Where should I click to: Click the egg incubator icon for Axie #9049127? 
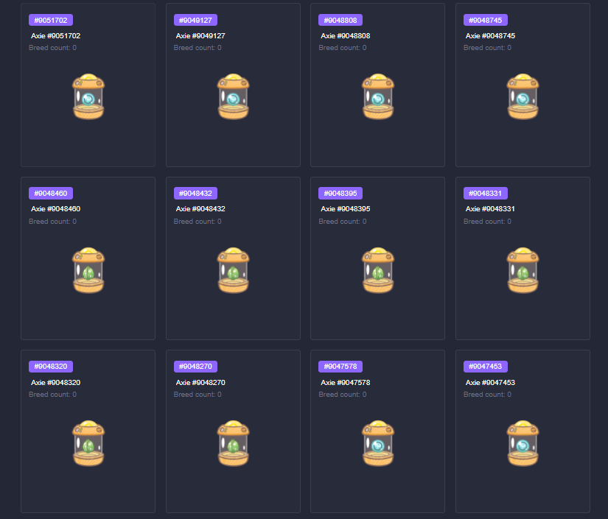click(233, 96)
